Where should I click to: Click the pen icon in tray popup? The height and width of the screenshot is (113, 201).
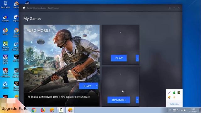169,93
